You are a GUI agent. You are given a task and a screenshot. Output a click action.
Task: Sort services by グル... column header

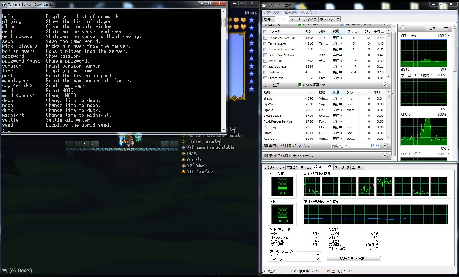click(351, 92)
